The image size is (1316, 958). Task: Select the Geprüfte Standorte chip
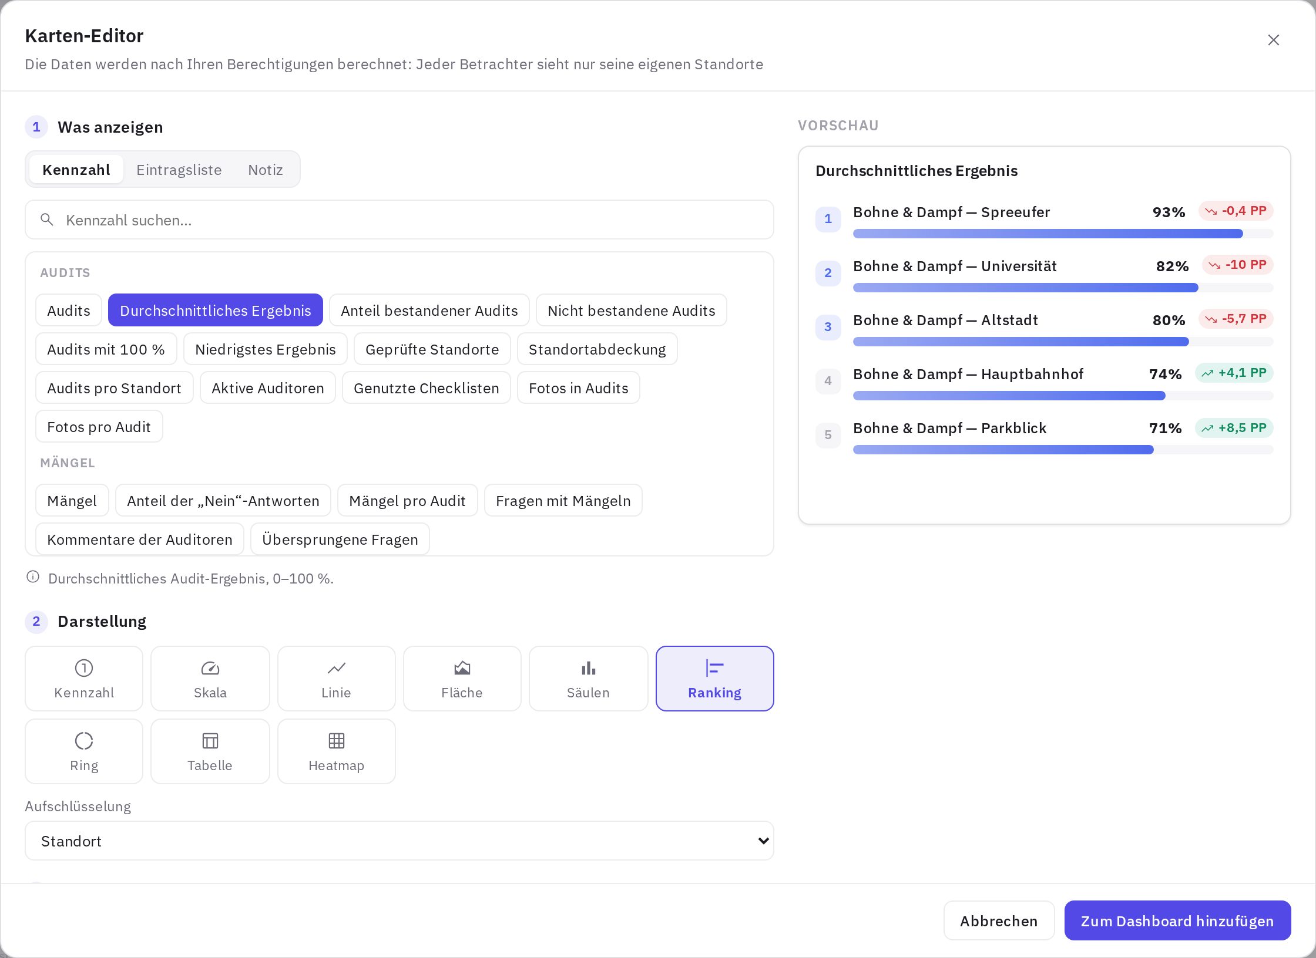[x=432, y=349]
